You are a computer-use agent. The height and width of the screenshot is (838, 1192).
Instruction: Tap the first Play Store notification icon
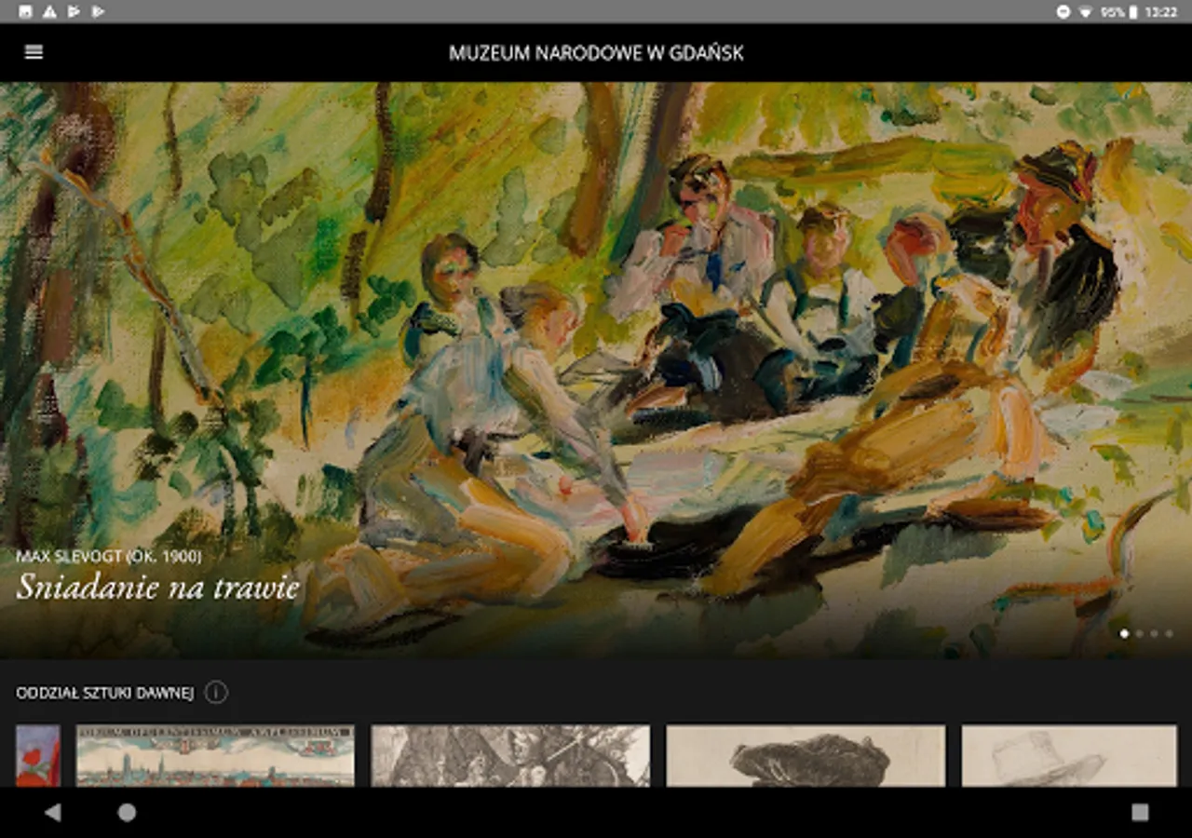74,12
